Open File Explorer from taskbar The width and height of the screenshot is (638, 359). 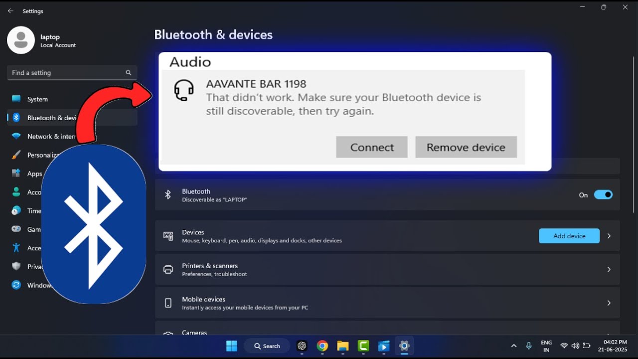coord(343,346)
